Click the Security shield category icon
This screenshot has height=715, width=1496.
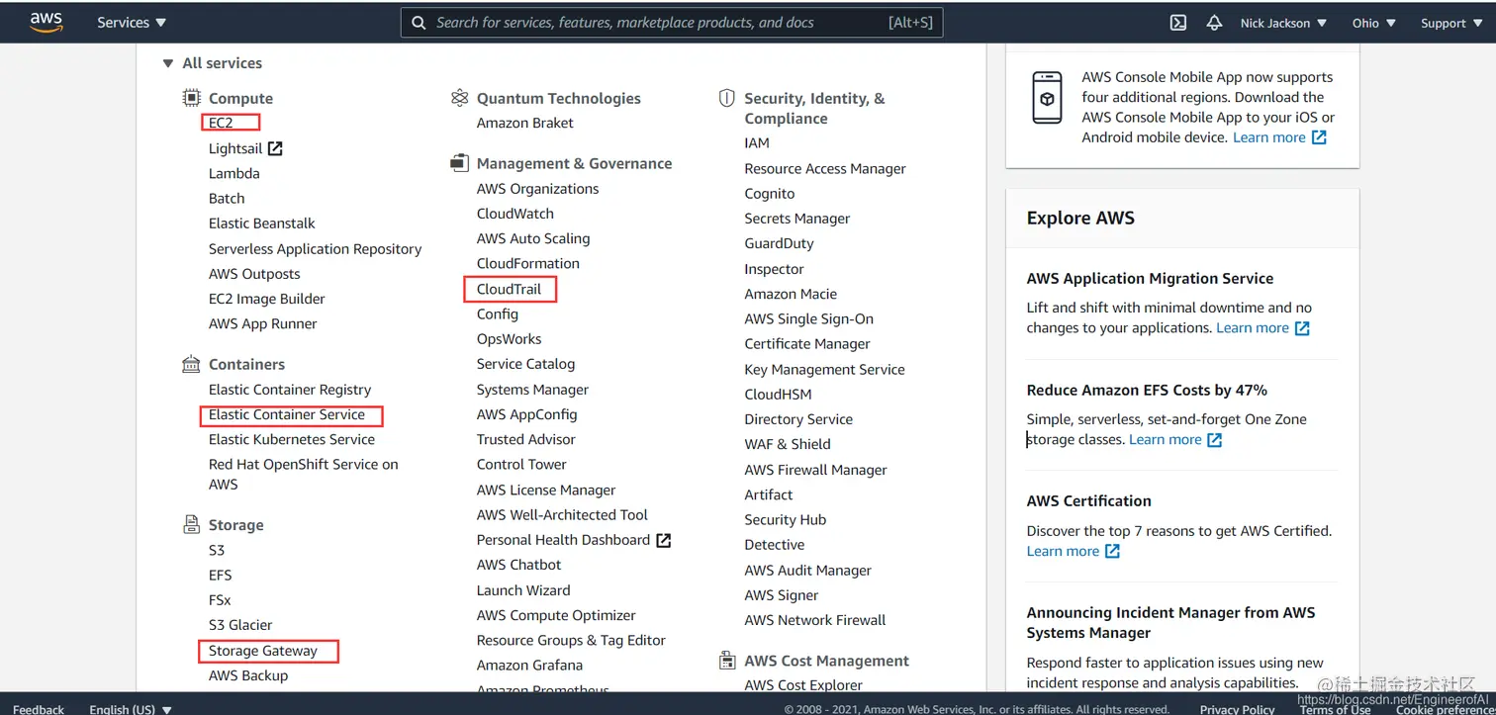[726, 98]
